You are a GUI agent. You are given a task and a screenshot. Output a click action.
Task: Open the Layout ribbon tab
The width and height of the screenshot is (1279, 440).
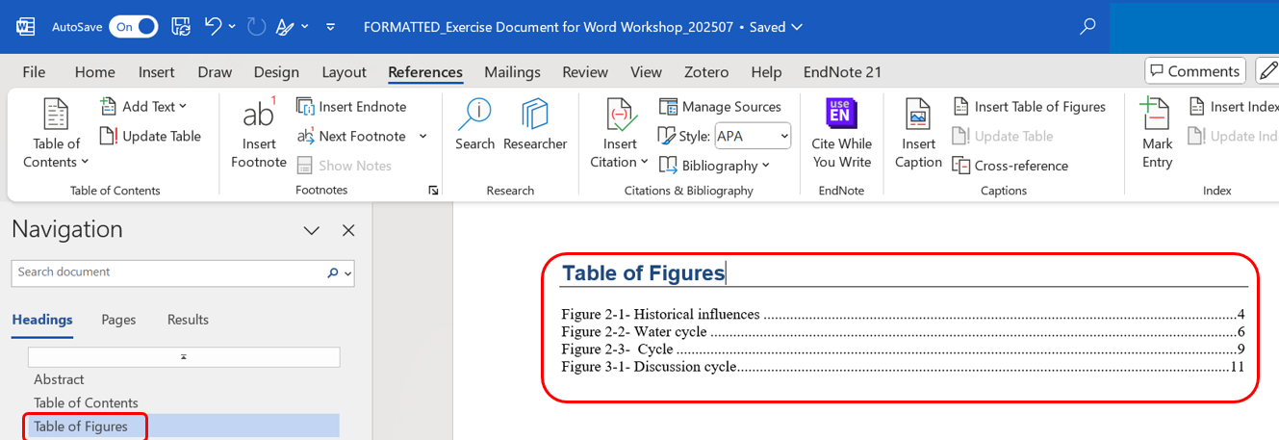pyautogui.click(x=344, y=72)
